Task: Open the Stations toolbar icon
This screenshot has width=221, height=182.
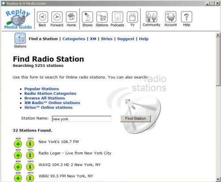Action: [102, 17]
